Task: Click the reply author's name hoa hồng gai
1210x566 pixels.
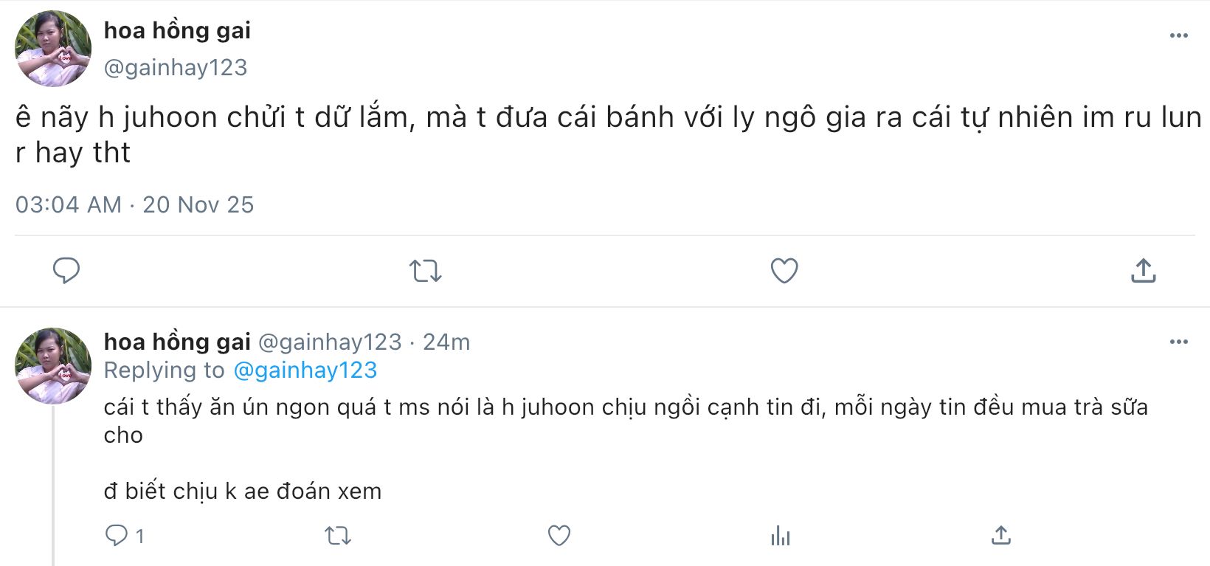Action: point(177,342)
